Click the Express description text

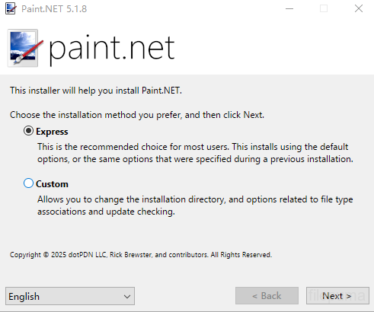coord(195,153)
